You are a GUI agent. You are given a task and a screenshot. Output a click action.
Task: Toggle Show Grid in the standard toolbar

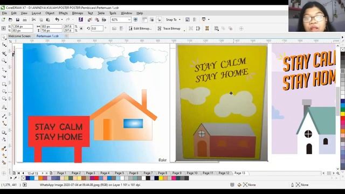152,19
